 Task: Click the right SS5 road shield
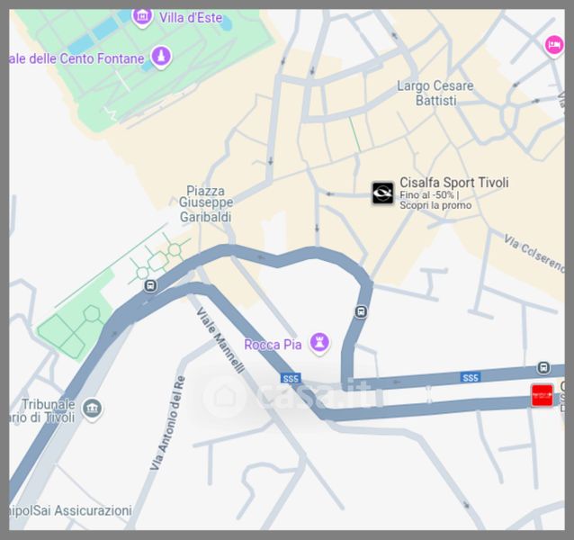pyautogui.click(x=471, y=377)
